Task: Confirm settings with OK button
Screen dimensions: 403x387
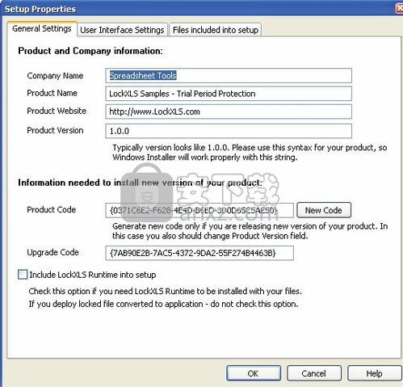Action: 254,373
